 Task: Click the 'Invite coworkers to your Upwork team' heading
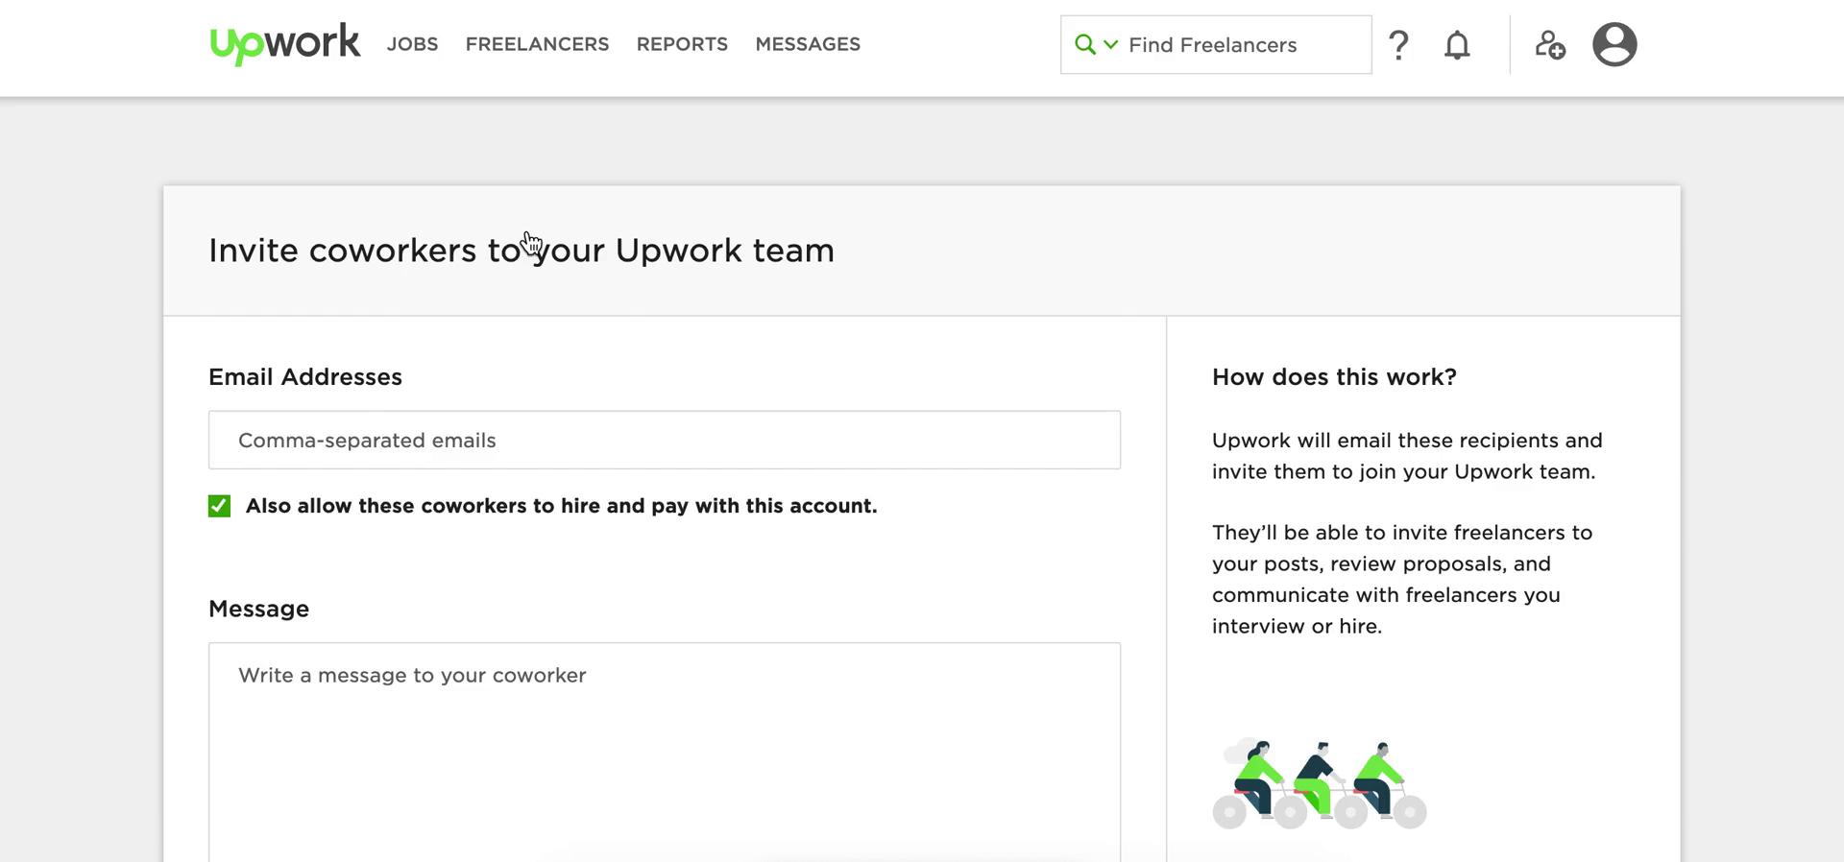pyautogui.click(x=522, y=251)
